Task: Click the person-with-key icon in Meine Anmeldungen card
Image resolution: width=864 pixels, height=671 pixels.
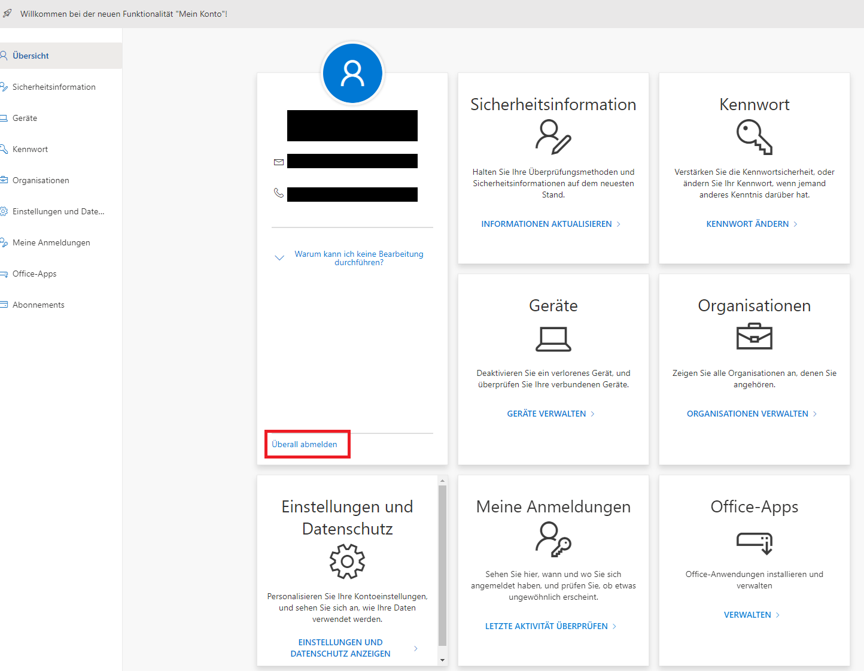Action: click(x=553, y=539)
